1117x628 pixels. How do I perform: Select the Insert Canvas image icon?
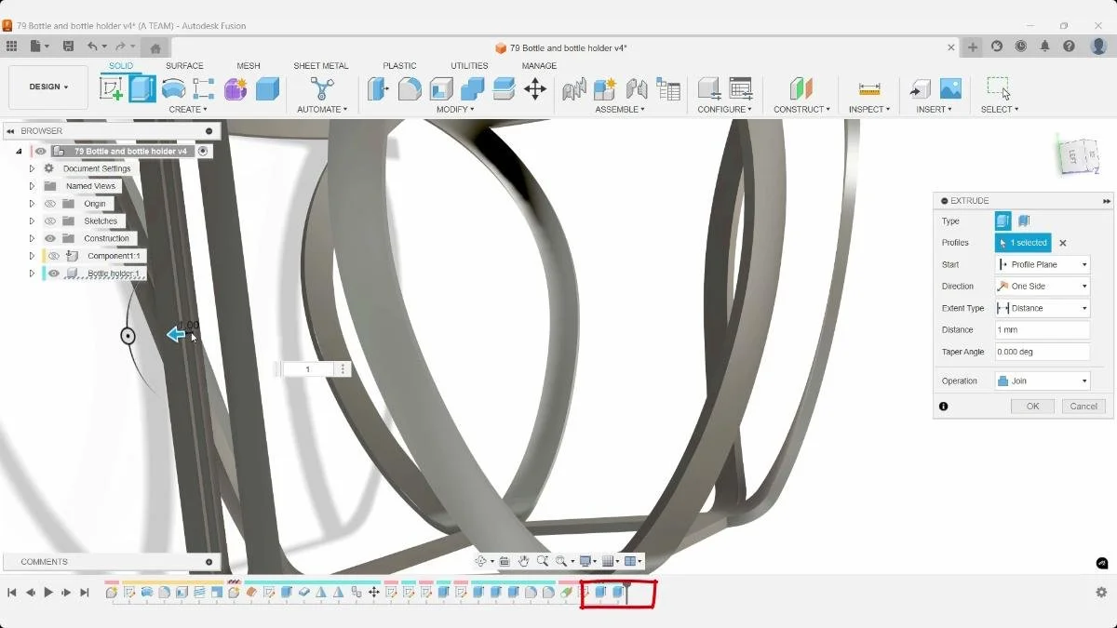coord(950,88)
